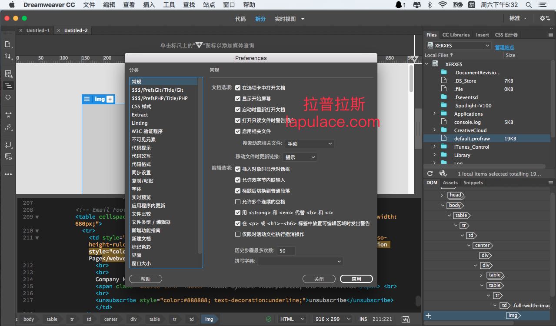Toggle 在选项卡中打开文档 checkbox
556x326 pixels.
pos(238,87)
